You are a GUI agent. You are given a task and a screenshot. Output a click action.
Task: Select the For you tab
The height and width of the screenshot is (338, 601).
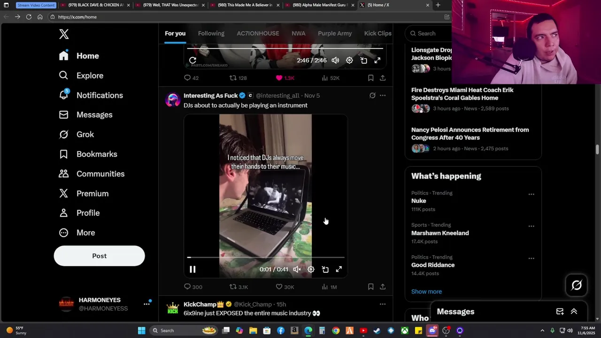coord(175,33)
